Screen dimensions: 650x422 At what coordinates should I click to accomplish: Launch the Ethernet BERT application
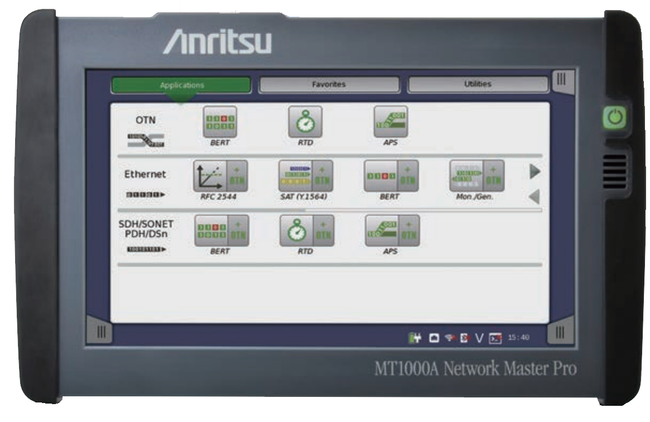pyautogui.click(x=380, y=176)
